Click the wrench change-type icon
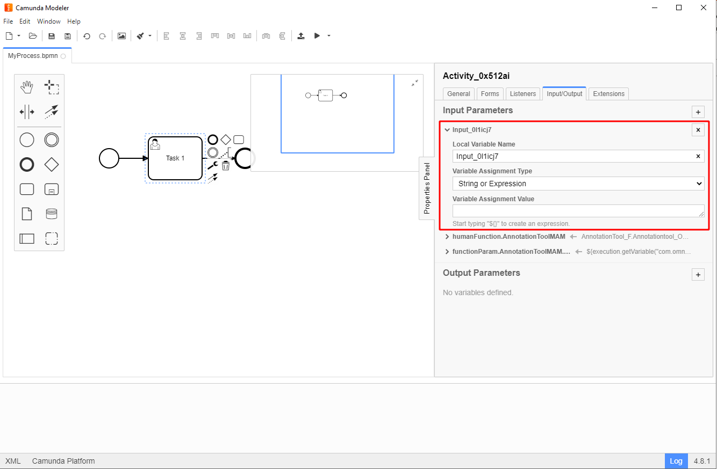 (x=212, y=166)
